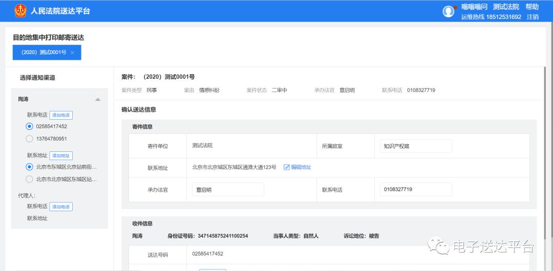
Task: Open the 帮助 menu
Action: pyautogui.click(x=532, y=7)
